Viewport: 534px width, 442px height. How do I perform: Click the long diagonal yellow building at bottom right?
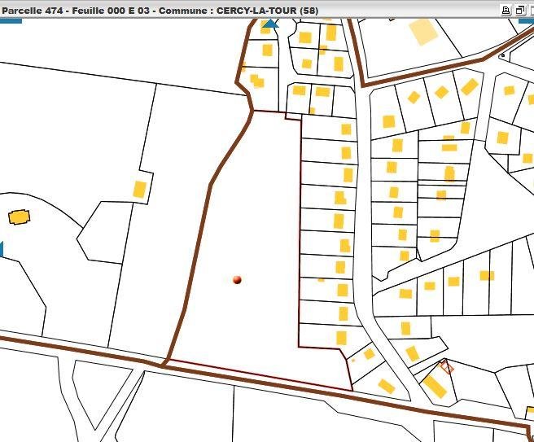coord(434,386)
